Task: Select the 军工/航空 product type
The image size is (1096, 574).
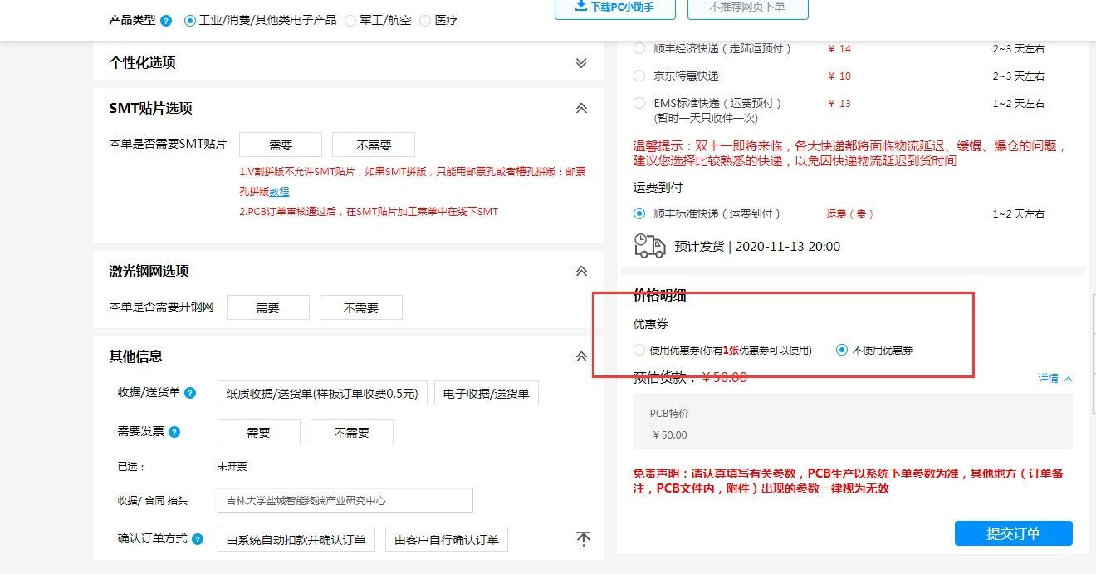Action: 350,20
